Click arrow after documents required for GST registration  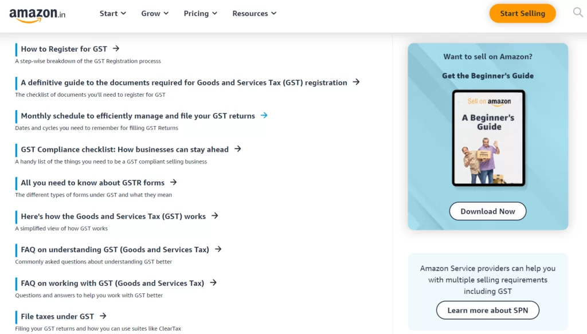356,82
